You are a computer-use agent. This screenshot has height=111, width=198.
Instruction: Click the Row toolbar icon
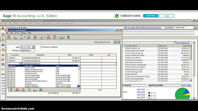click(54, 37)
